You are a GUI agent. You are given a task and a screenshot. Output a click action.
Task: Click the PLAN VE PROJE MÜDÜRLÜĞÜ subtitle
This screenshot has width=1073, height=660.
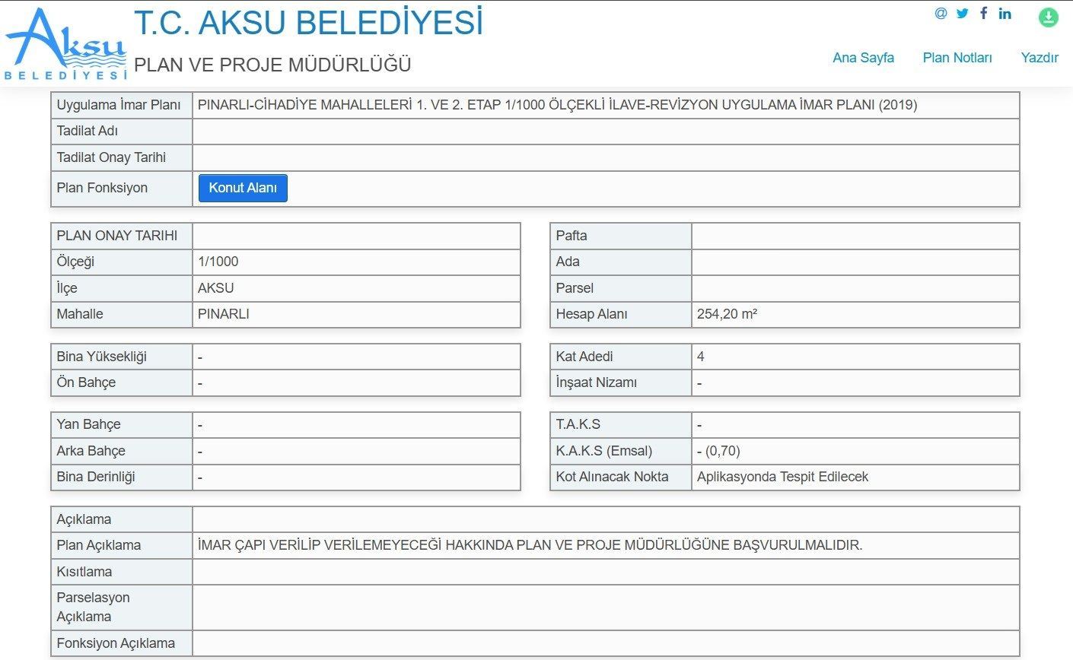[x=272, y=65]
